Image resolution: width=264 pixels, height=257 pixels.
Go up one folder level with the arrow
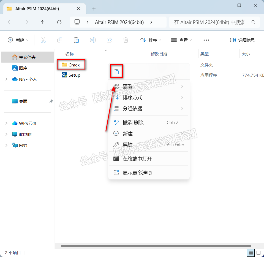click(43, 22)
